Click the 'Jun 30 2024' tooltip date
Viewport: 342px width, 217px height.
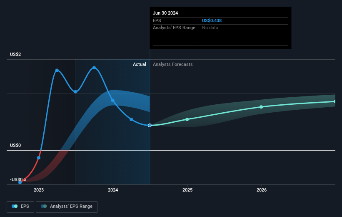165,13
